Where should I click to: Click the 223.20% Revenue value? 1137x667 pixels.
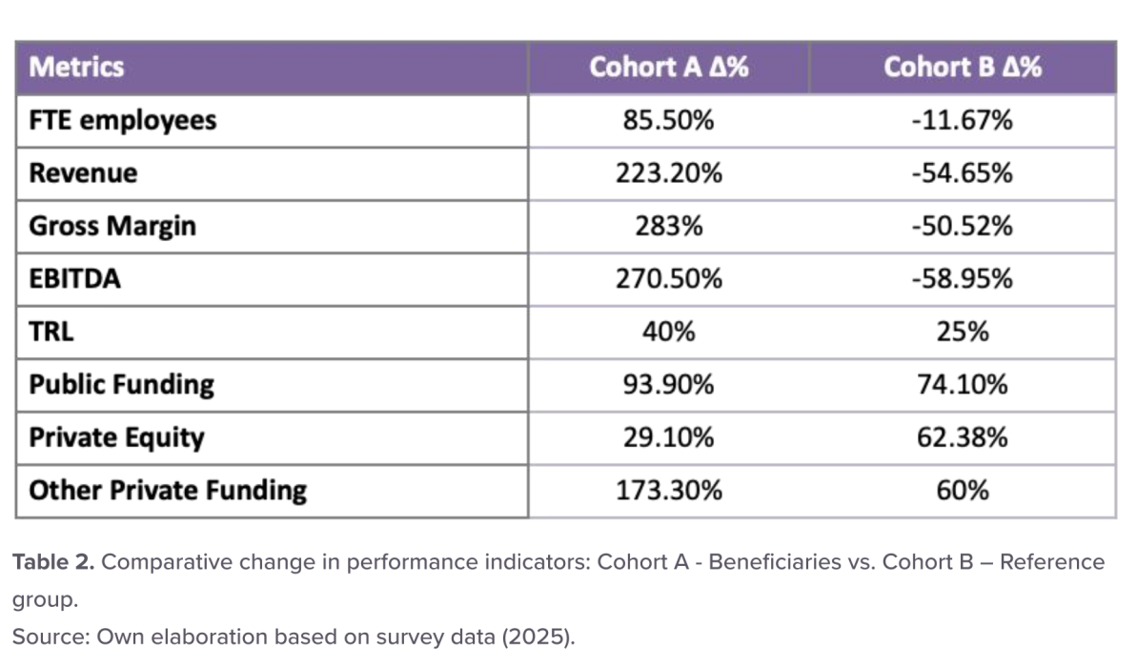click(668, 173)
